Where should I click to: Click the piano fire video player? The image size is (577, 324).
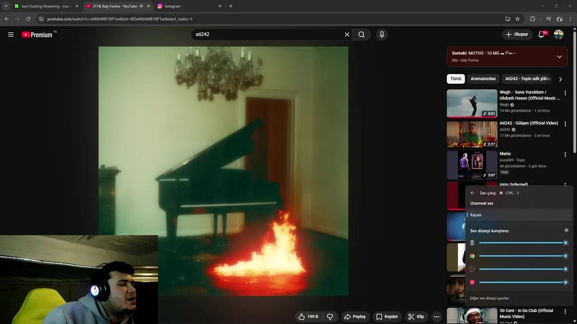[x=223, y=171]
